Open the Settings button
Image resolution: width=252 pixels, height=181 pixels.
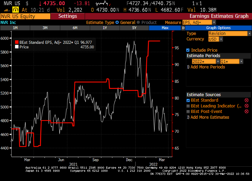pos(67,16)
